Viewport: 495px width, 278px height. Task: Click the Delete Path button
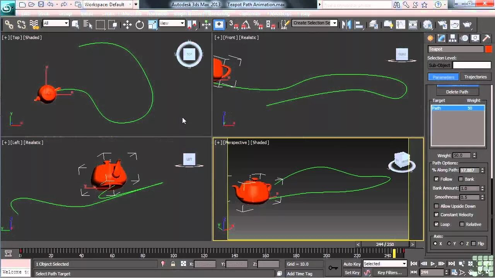pyautogui.click(x=457, y=92)
